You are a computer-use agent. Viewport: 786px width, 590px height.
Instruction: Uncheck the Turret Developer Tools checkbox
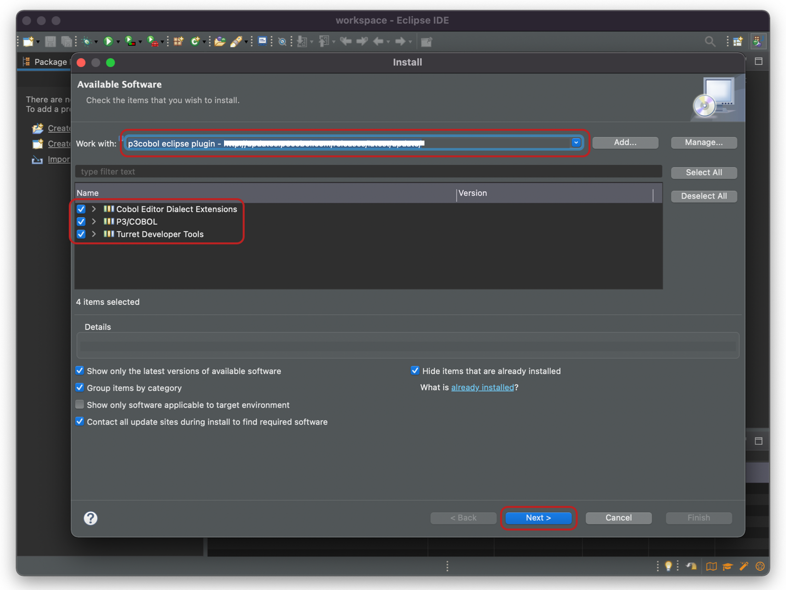tap(81, 234)
